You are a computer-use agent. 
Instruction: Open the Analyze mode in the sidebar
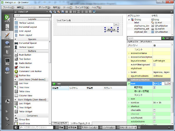7,62
